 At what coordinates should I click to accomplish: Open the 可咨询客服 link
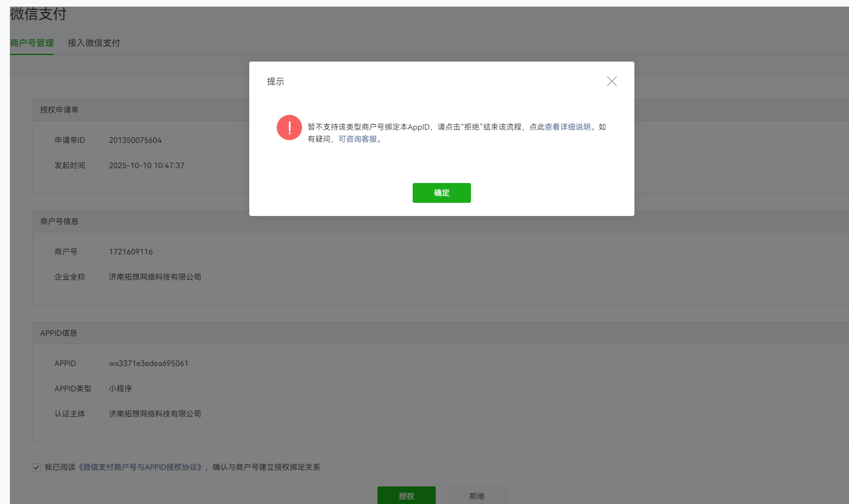(358, 139)
